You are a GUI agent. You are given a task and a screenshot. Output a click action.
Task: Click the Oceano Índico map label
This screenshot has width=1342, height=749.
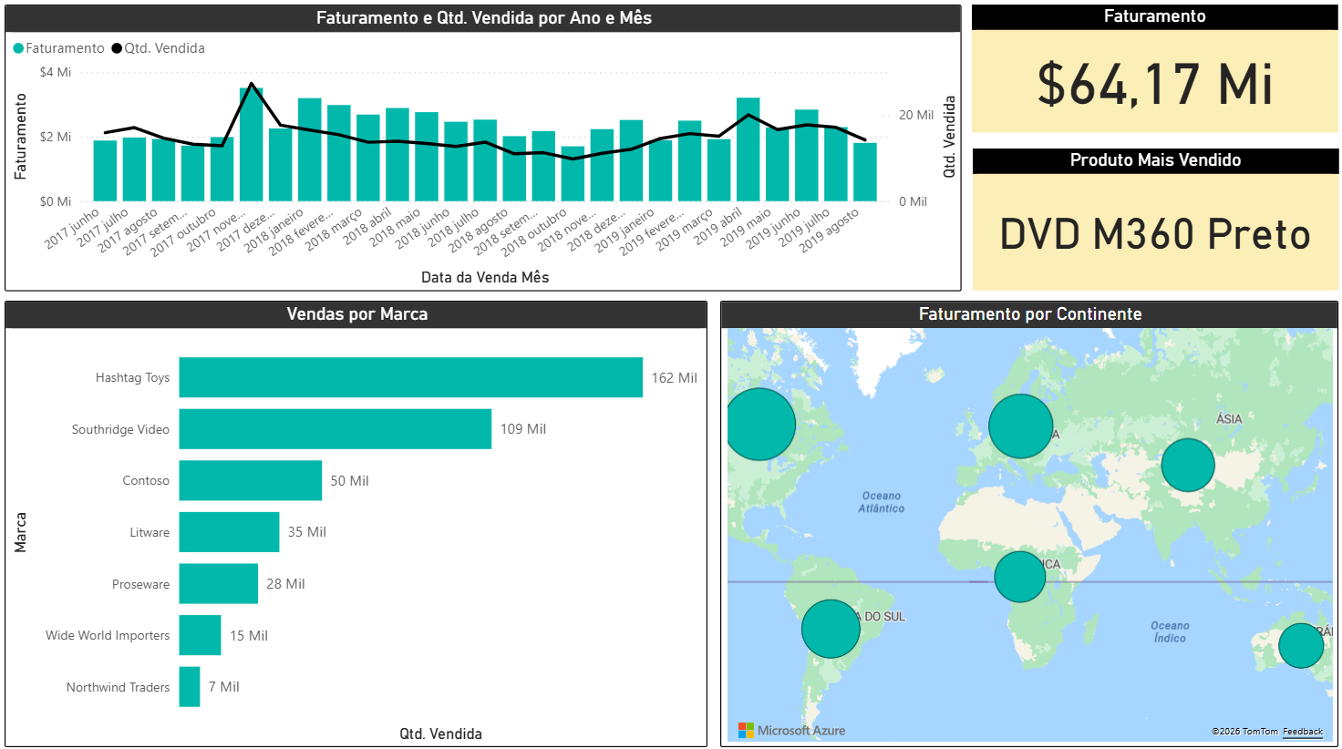(1170, 631)
